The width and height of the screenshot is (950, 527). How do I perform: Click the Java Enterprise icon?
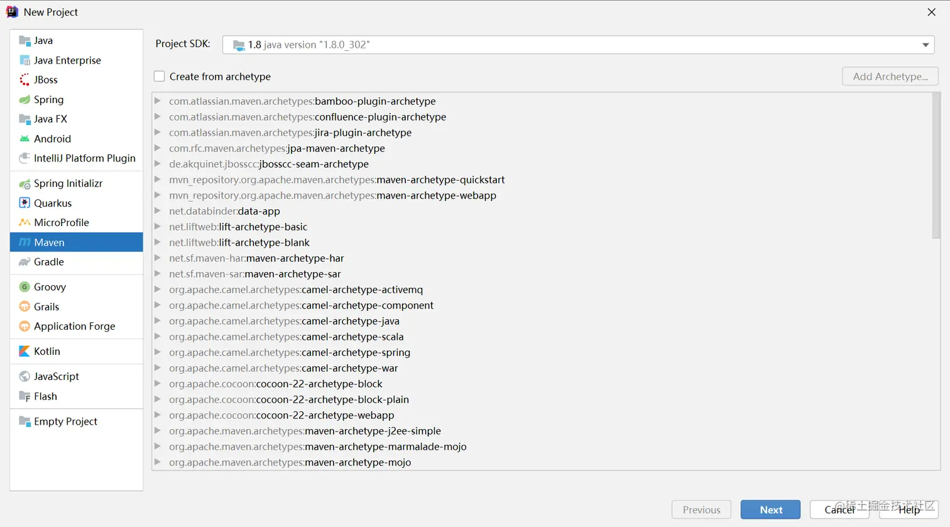click(x=25, y=60)
